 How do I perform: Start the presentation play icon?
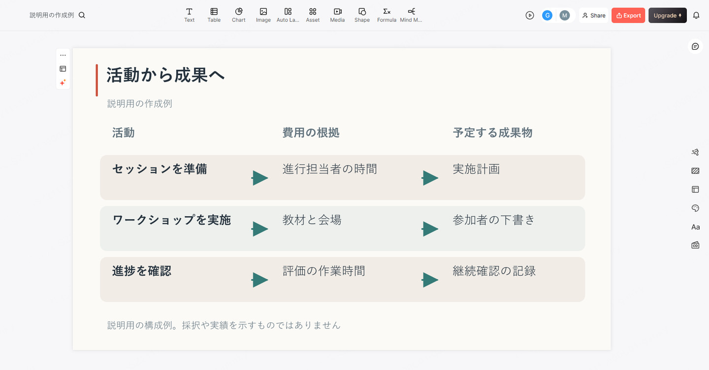[530, 15]
